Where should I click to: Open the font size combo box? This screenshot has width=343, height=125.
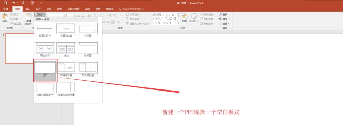point(72,15)
